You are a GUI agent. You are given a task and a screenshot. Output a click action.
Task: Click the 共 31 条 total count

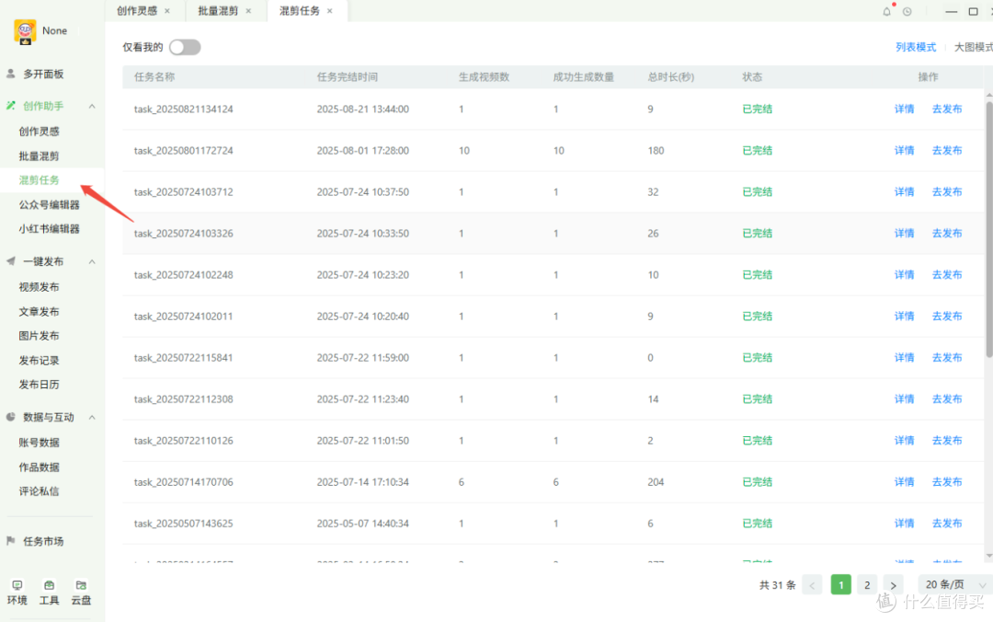(778, 584)
